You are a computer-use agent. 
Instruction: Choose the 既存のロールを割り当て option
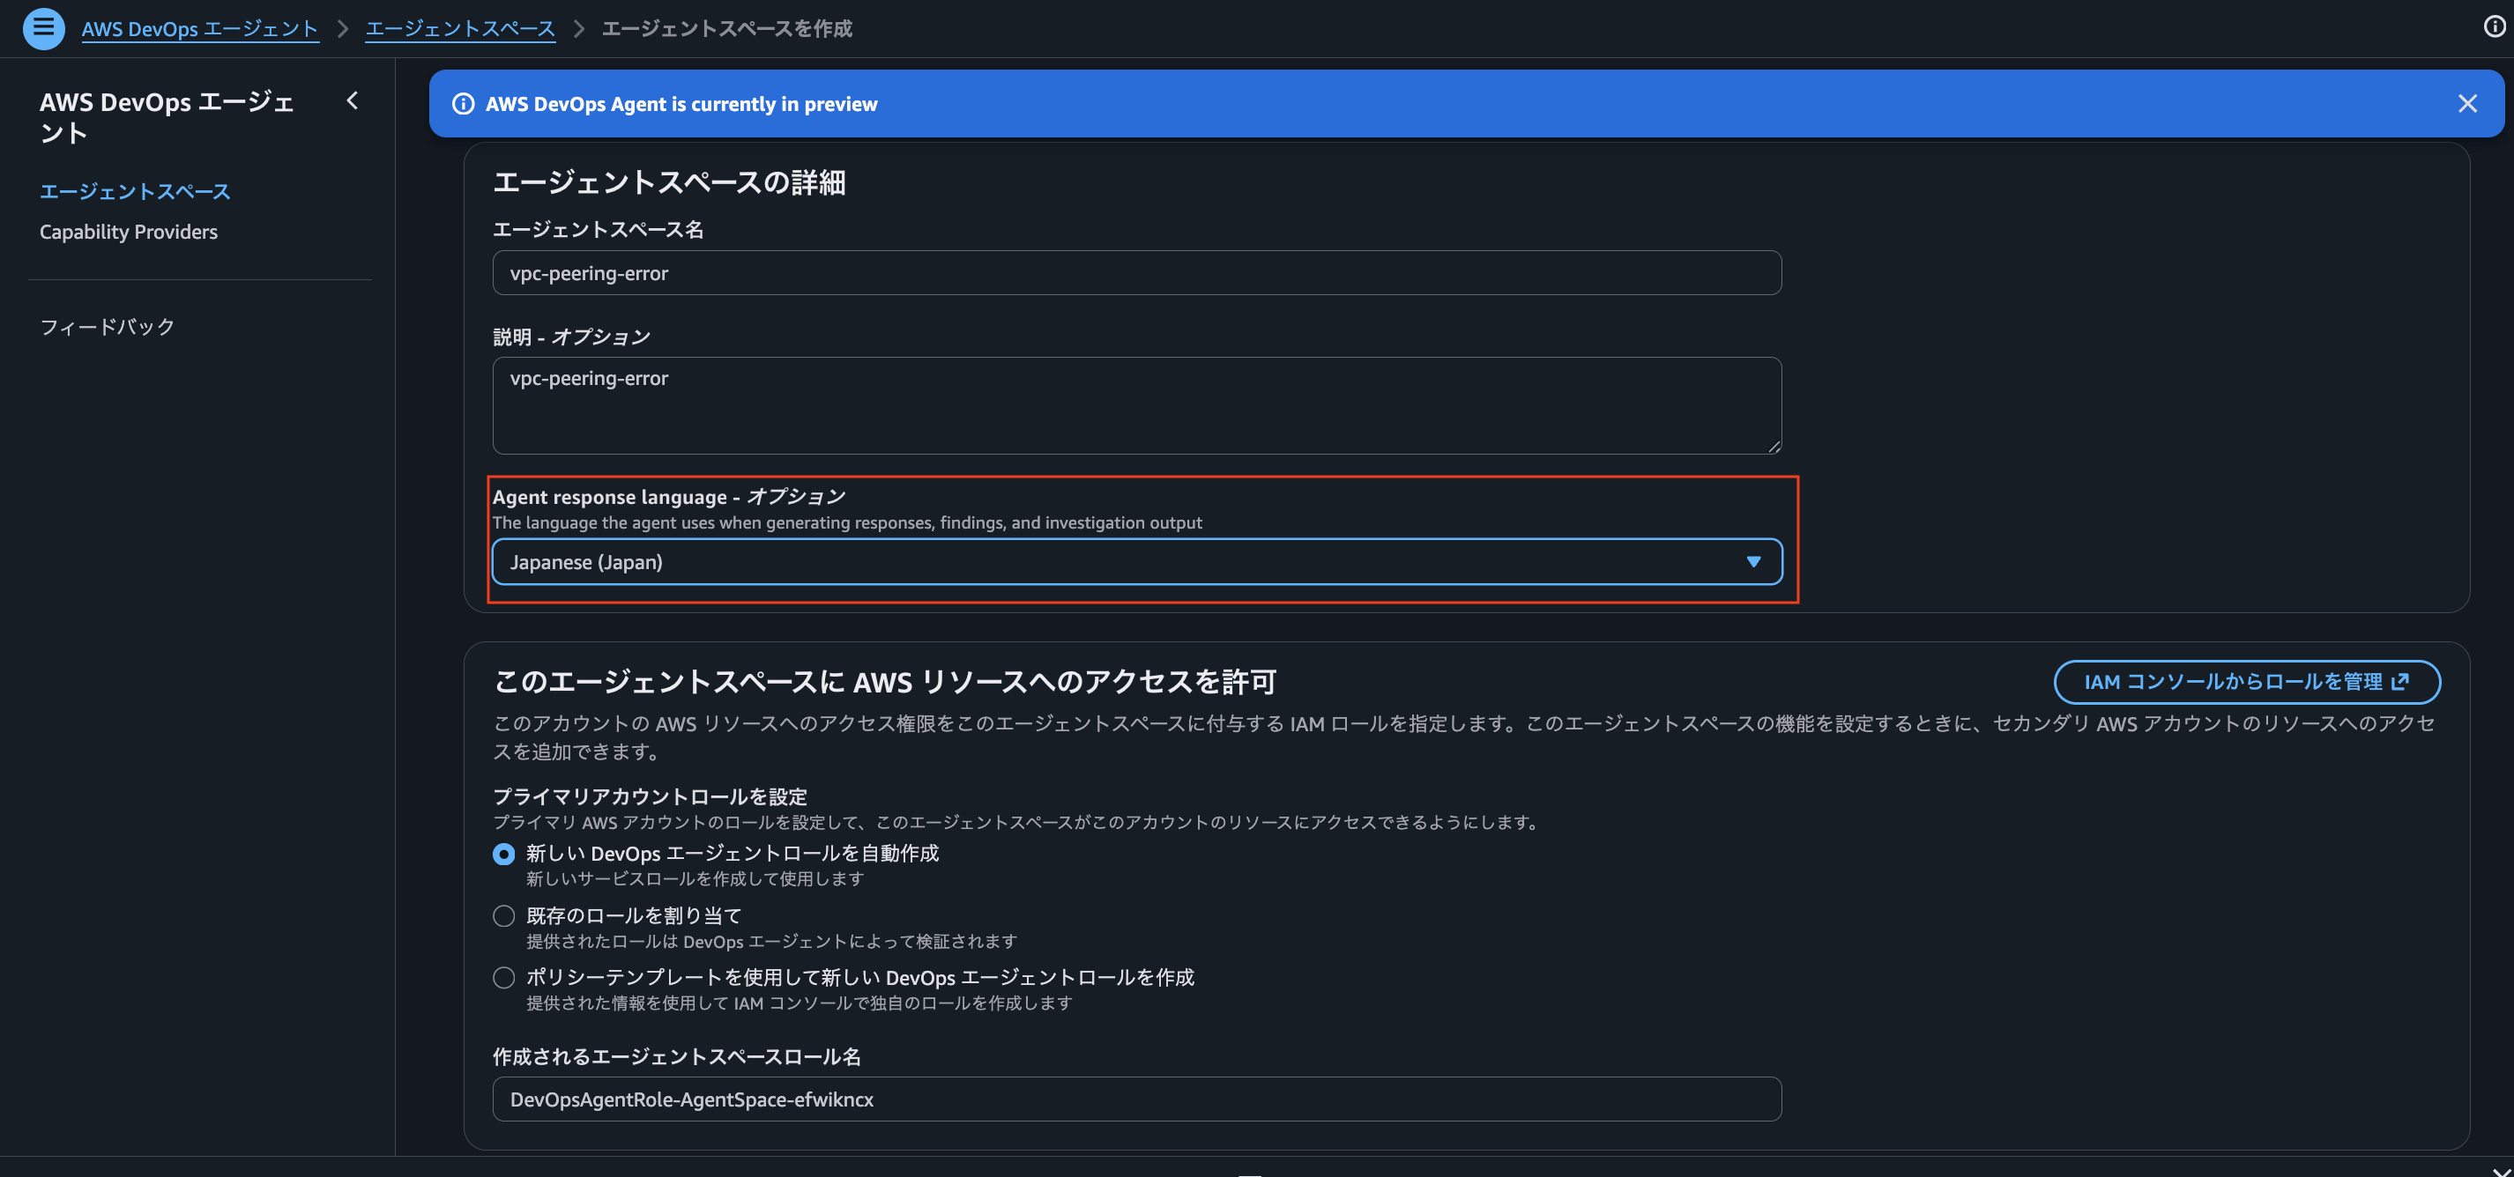coord(503,915)
